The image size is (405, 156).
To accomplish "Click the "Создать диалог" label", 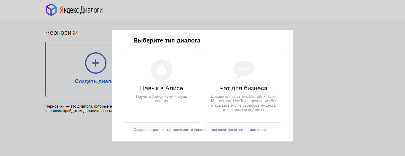I will tap(93, 81).
